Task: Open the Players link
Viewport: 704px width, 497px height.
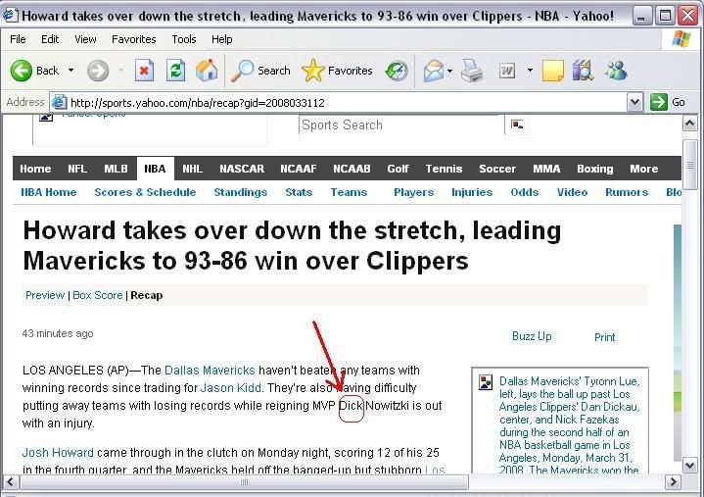Action: 414,192
